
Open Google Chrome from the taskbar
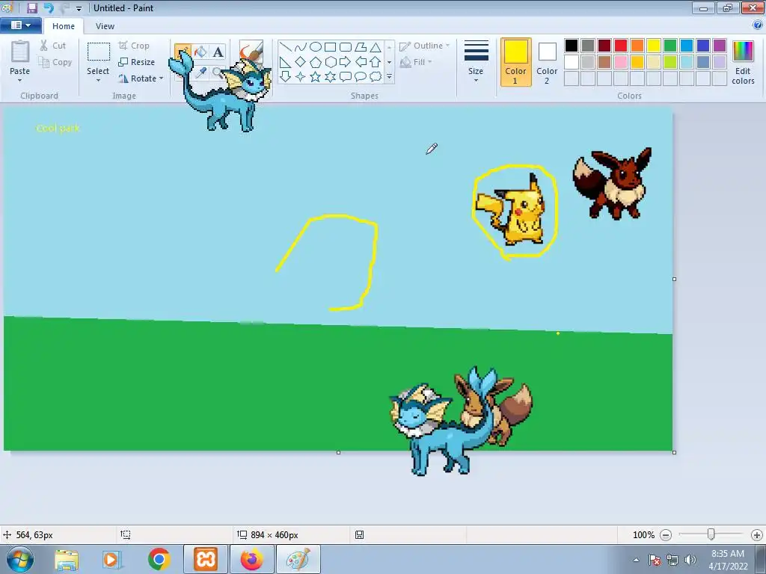[159, 559]
